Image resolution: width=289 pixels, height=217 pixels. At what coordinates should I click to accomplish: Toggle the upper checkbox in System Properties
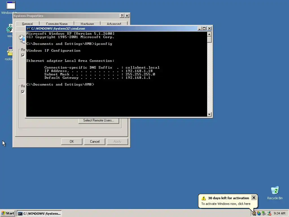tap(23, 55)
